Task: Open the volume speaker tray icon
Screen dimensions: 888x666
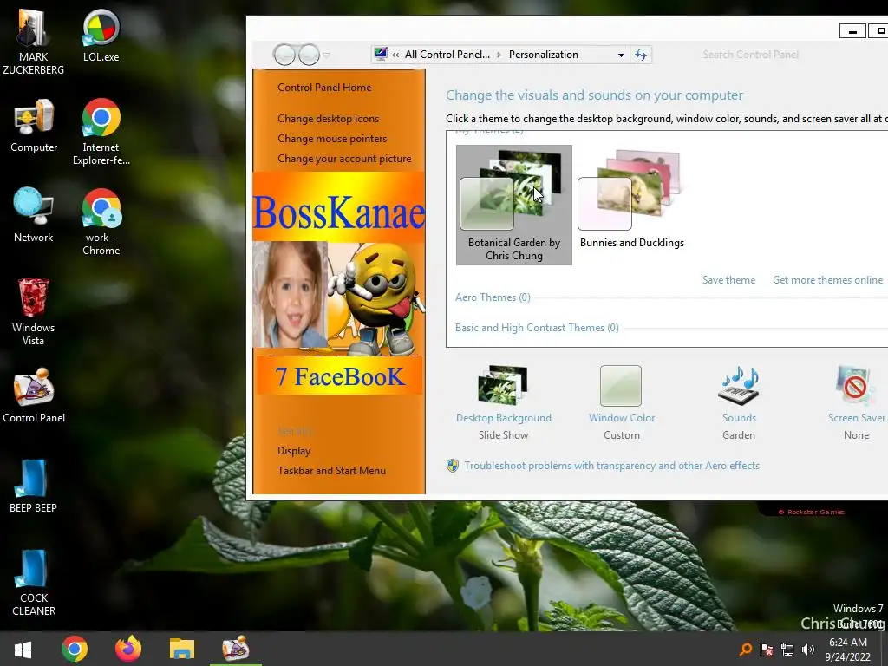Action: (808, 650)
